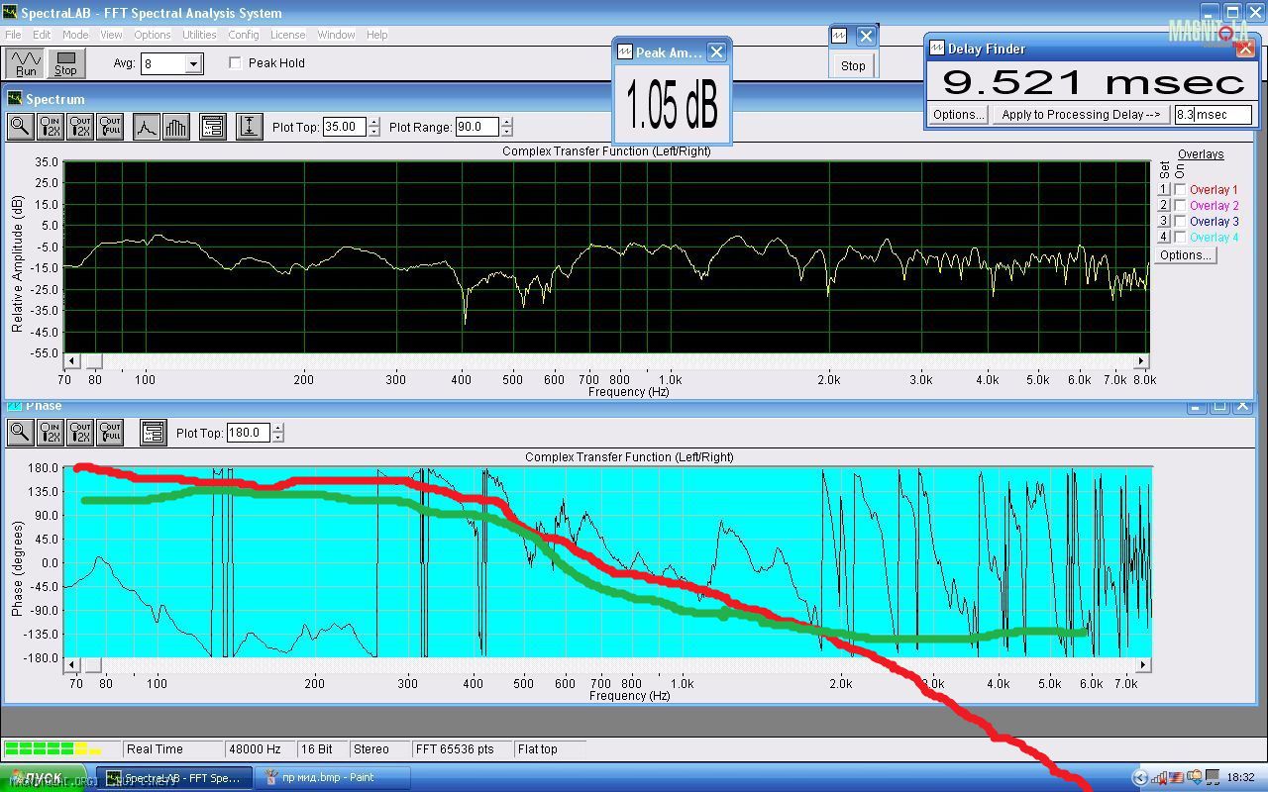Decrease Spectrum Plot Range value
The height and width of the screenshot is (792, 1268).
click(x=506, y=132)
